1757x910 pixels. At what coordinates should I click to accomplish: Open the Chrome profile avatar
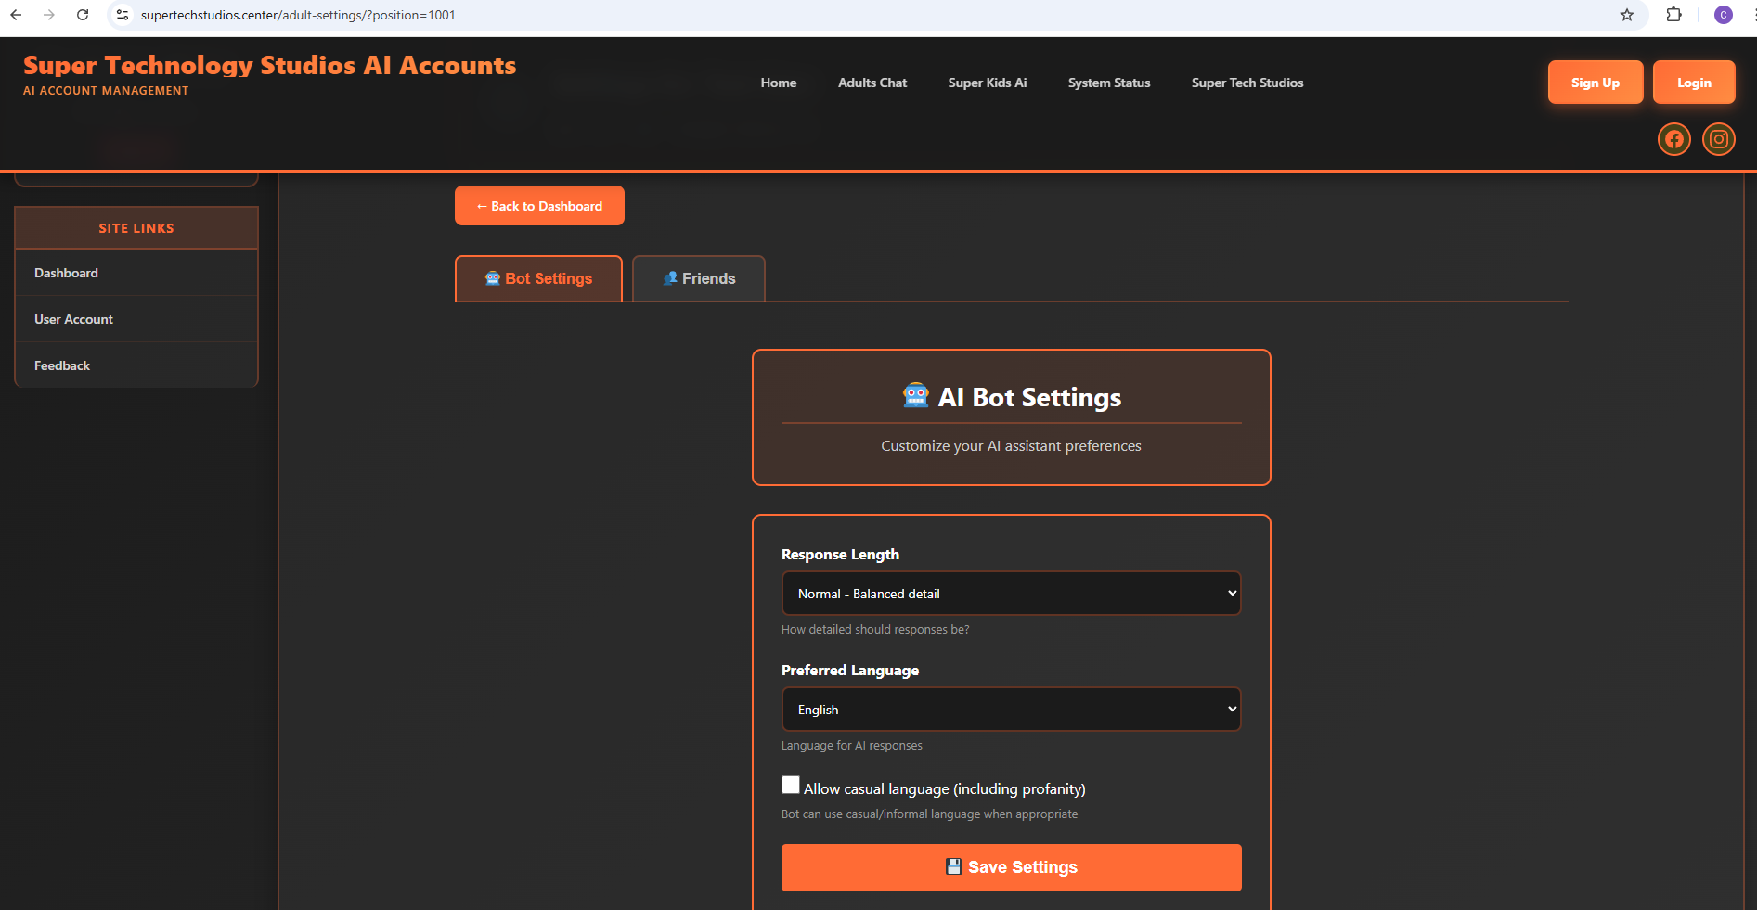[x=1723, y=15]
